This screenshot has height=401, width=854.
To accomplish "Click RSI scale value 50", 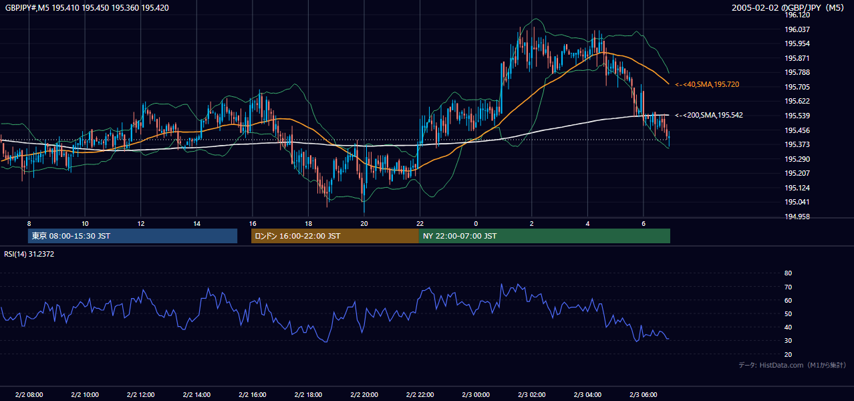I will point(788,313).
